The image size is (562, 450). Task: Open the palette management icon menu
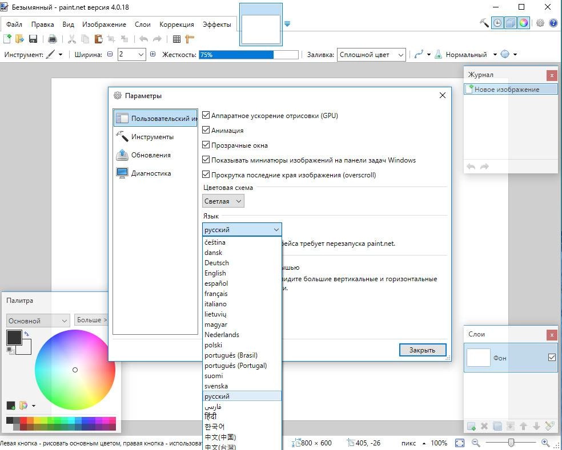(x=23, y=406)
